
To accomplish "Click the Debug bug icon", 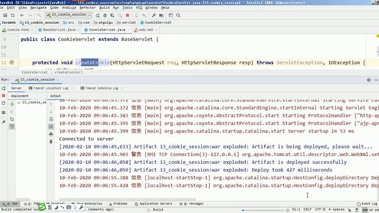I will [105, 15].
